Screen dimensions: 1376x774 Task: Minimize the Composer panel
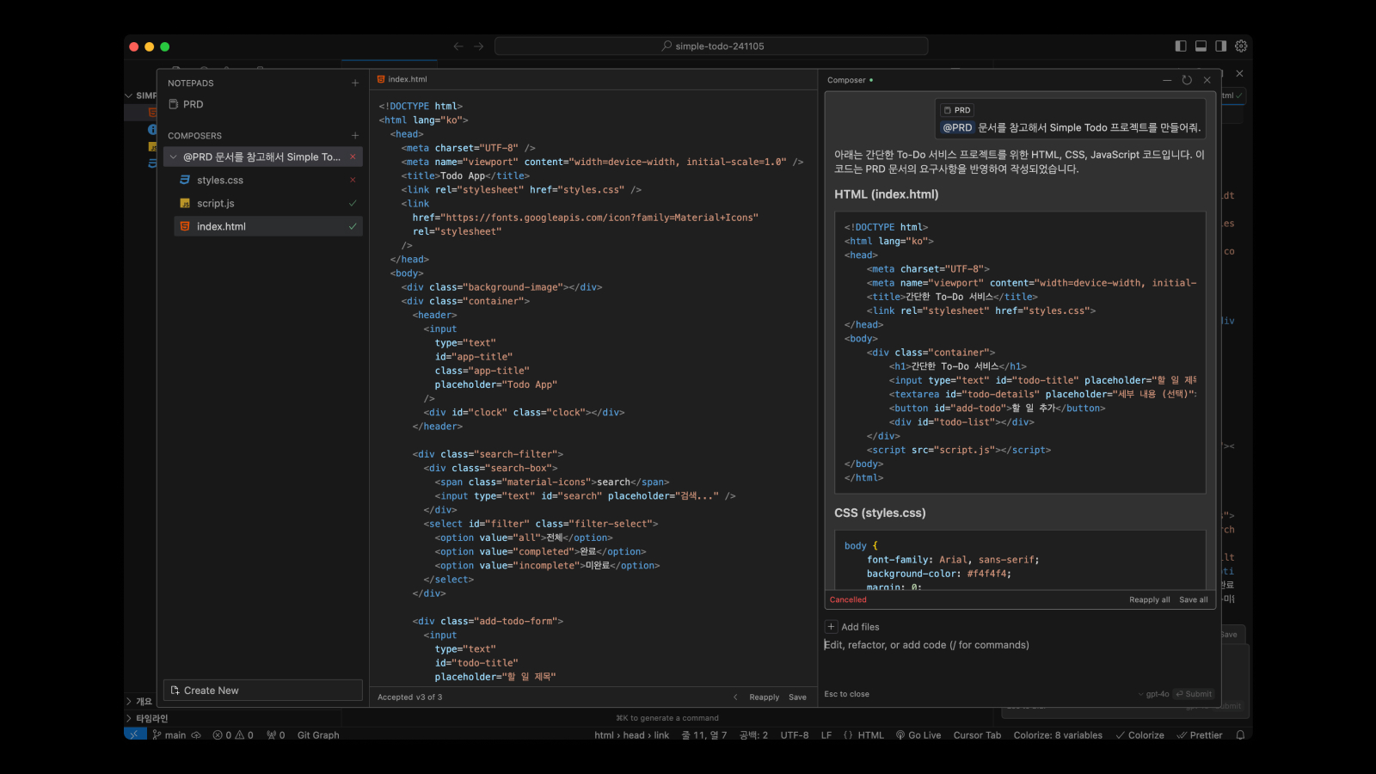[1167, 80]
